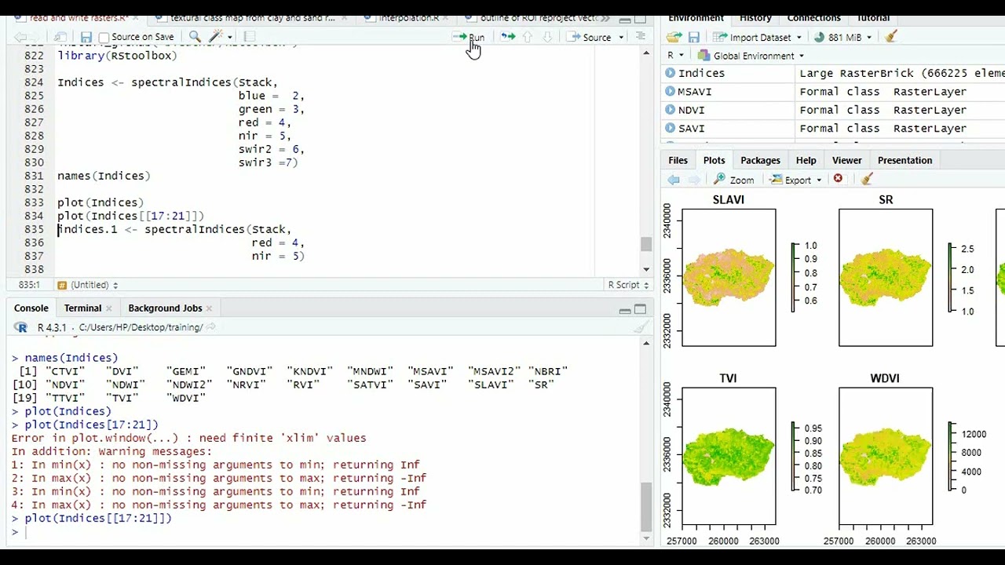Click the Source button in editor toolbar
Image resolution: width=1005 pixels, height=565 pixels.
(x=589, y=37)
